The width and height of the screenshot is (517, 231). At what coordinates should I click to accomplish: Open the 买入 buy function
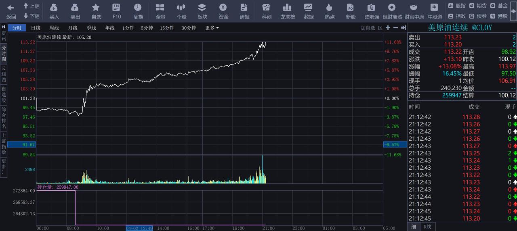54,11
